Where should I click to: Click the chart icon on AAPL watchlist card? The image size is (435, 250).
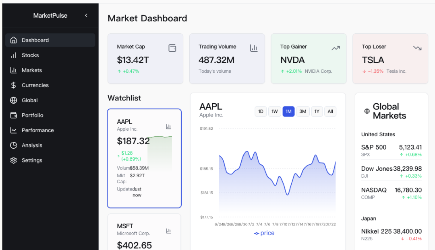click(168, 127)
